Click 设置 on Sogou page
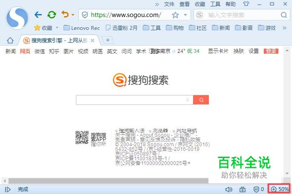The height and width of the screenshot is (194, 292). (x=254, y=51)
